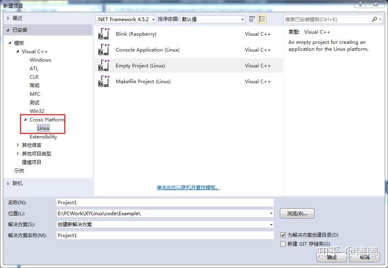This screenshot has width=388, height=268.
Task: Choose the Empty Project (Linux) template icon
Action: 104,65
